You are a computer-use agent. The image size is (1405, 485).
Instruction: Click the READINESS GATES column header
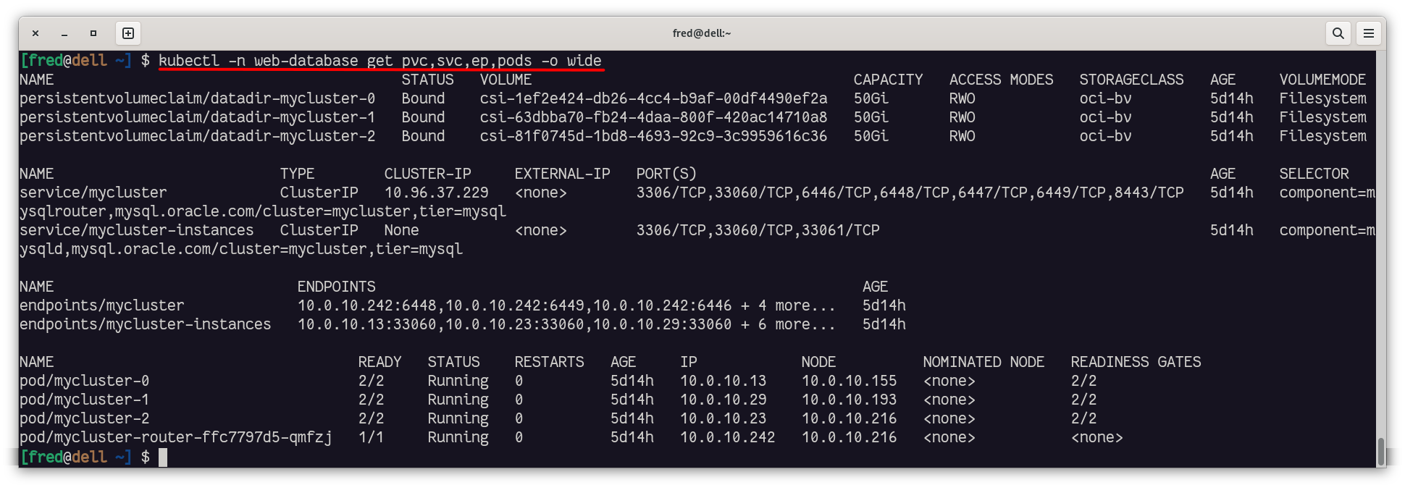(x=1135, y=362)
